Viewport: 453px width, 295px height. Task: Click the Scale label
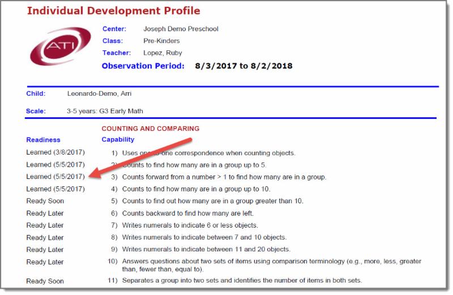pyautogui.click(x=36, y=111)
